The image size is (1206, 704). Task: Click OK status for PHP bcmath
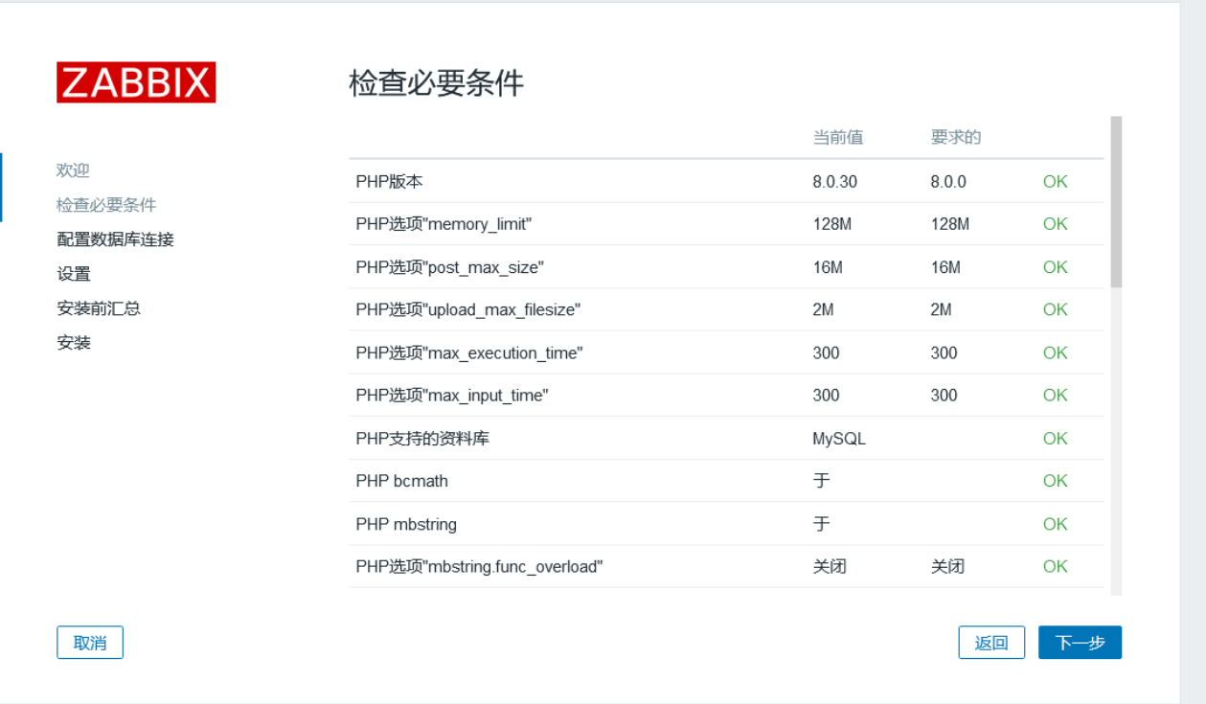[x=1055, y=481]
